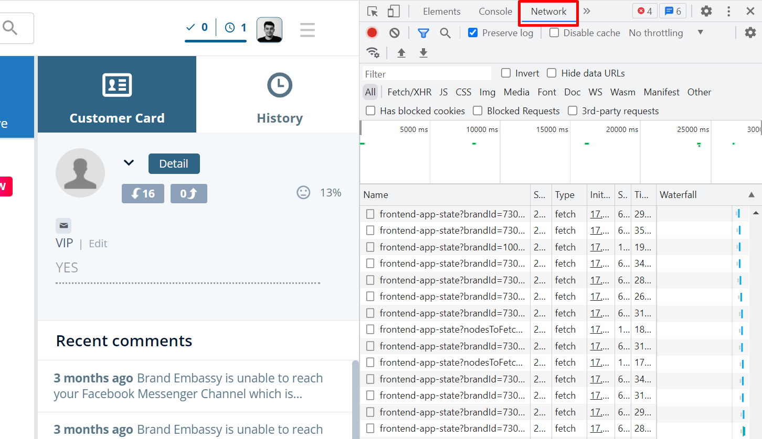Click the import HAR upload icon
This screenshot has height=439, width=762.
(x=401, y=52)
